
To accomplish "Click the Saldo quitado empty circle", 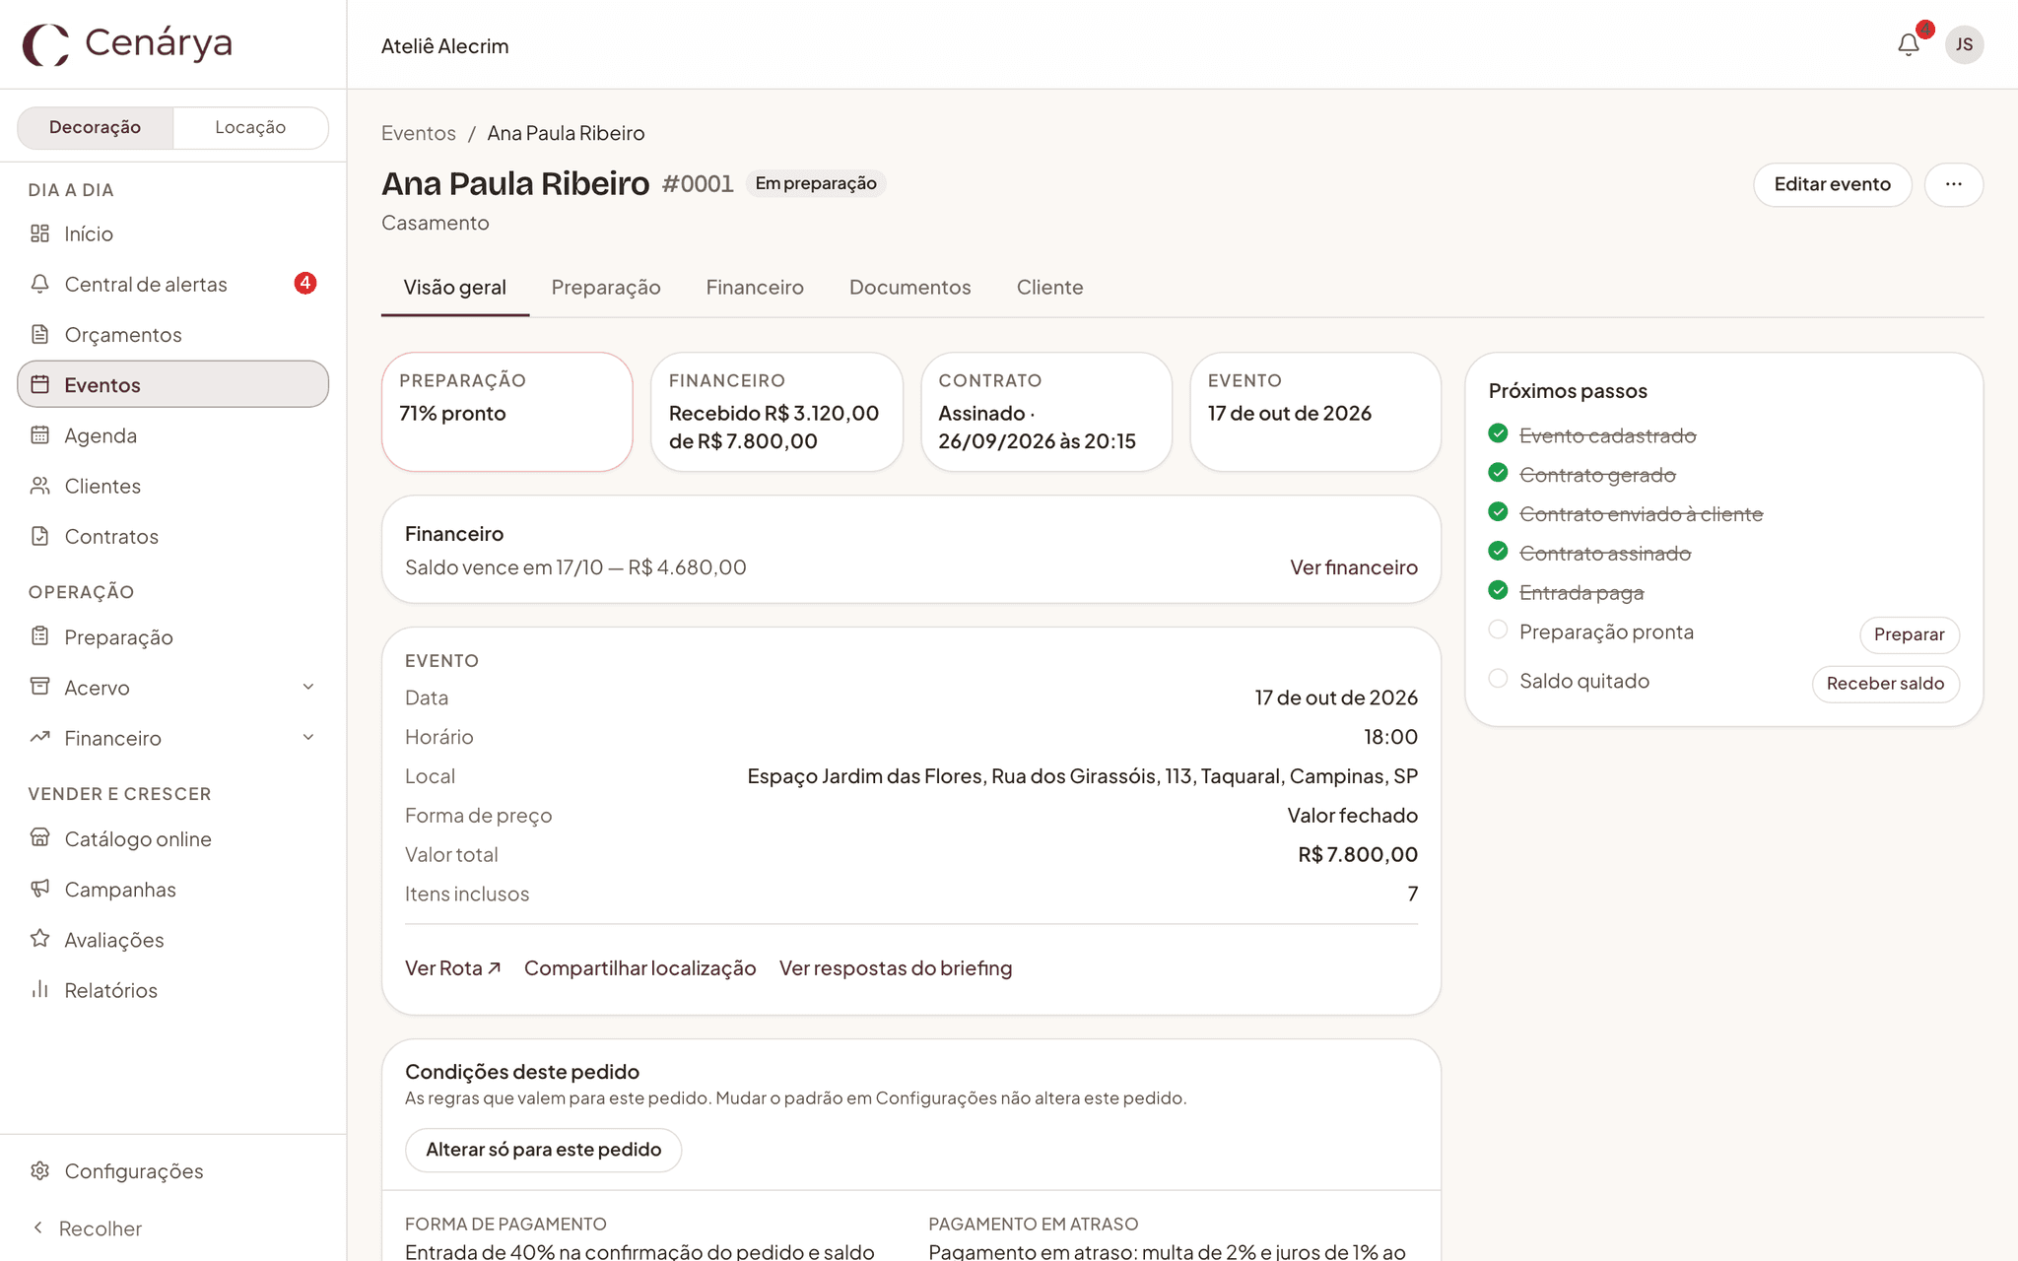I will [1498, 679].
